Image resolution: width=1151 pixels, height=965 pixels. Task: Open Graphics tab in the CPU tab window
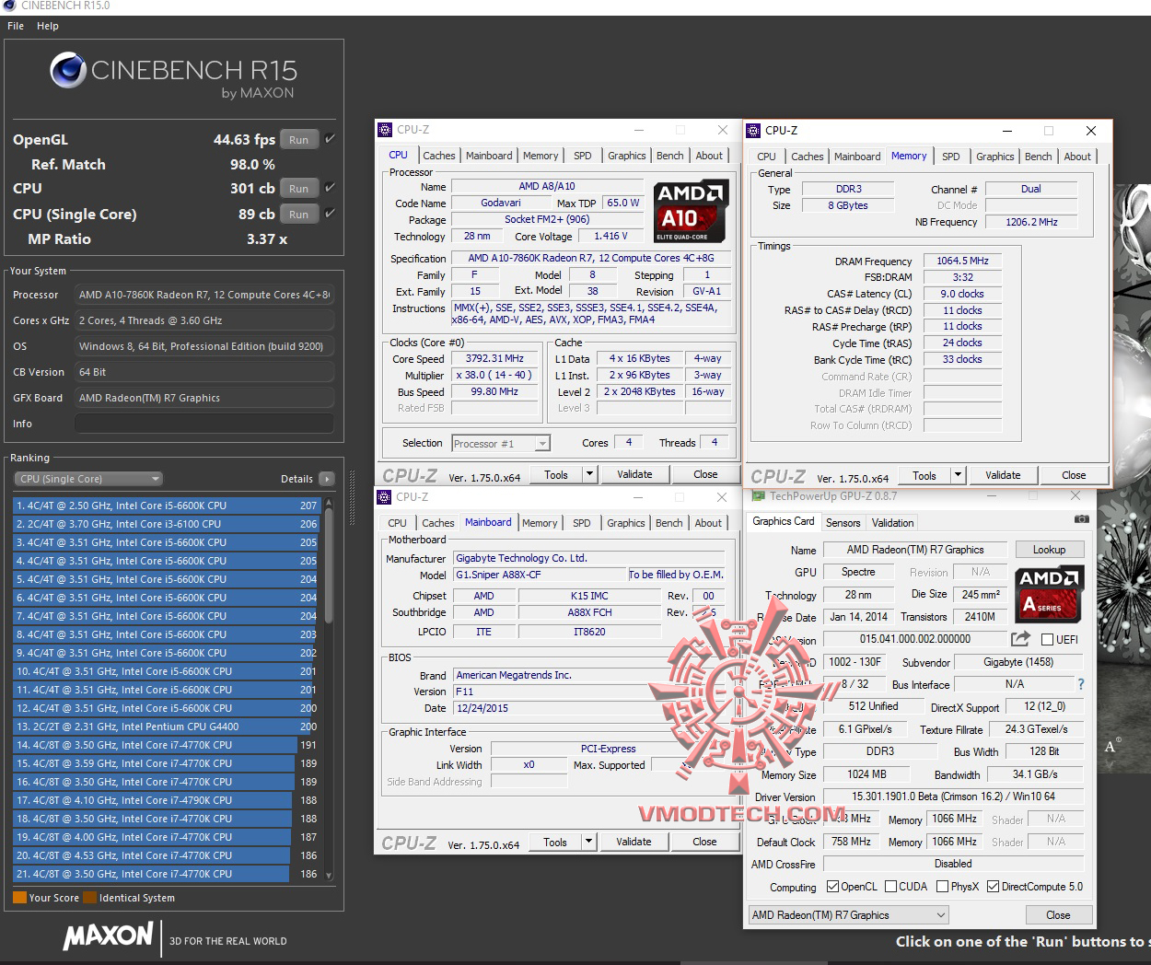pyautogui.click(x=626, y=156)
